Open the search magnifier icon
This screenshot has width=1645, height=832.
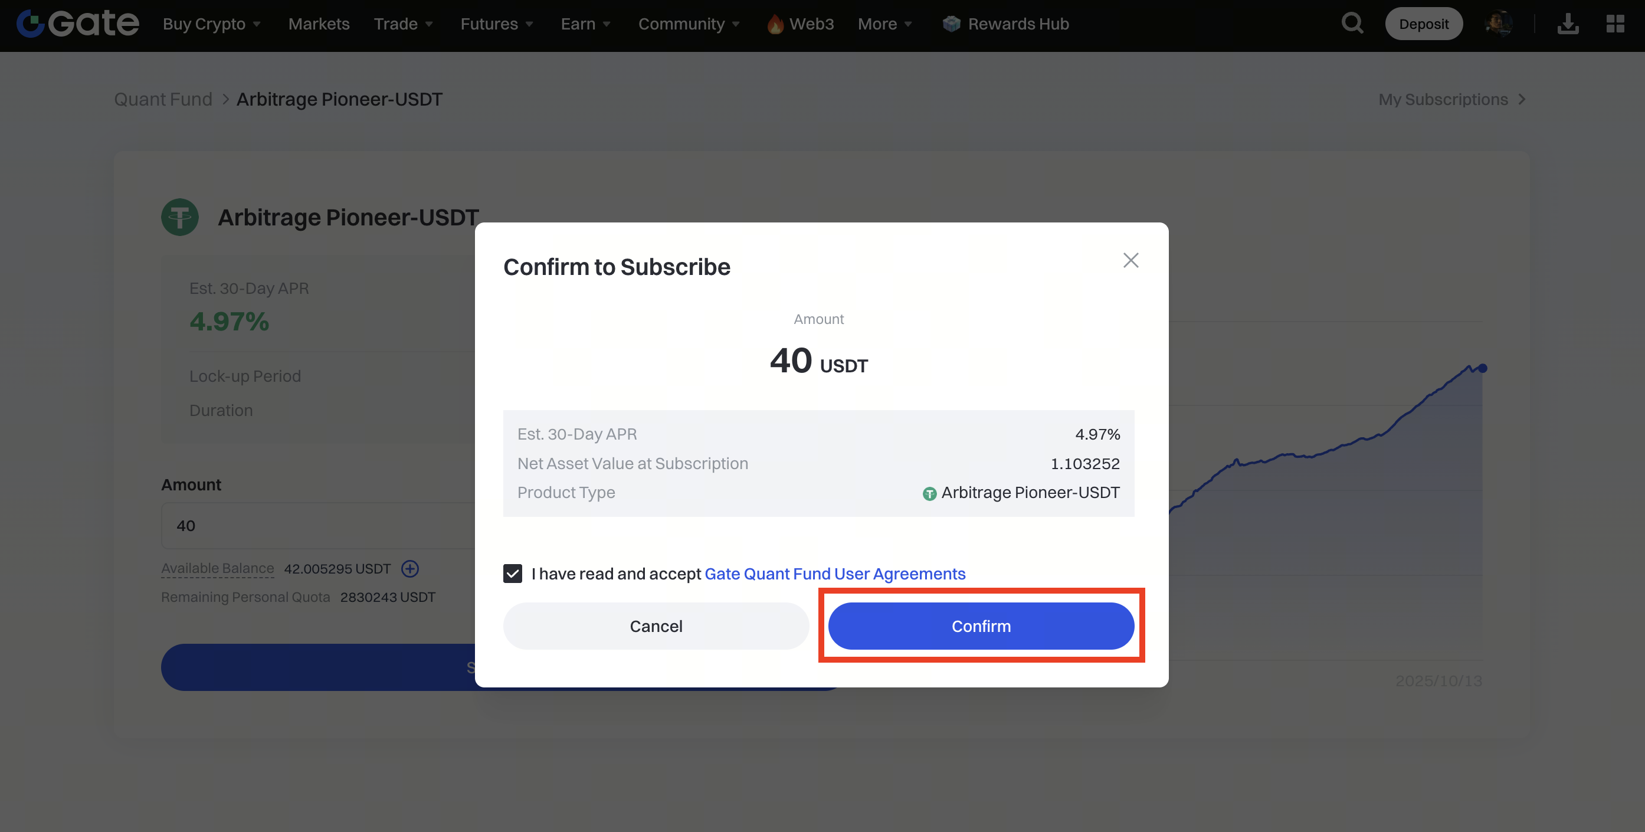1352,24
